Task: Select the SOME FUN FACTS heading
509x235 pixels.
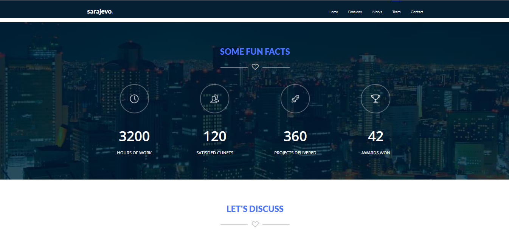Action: [255, 52]
